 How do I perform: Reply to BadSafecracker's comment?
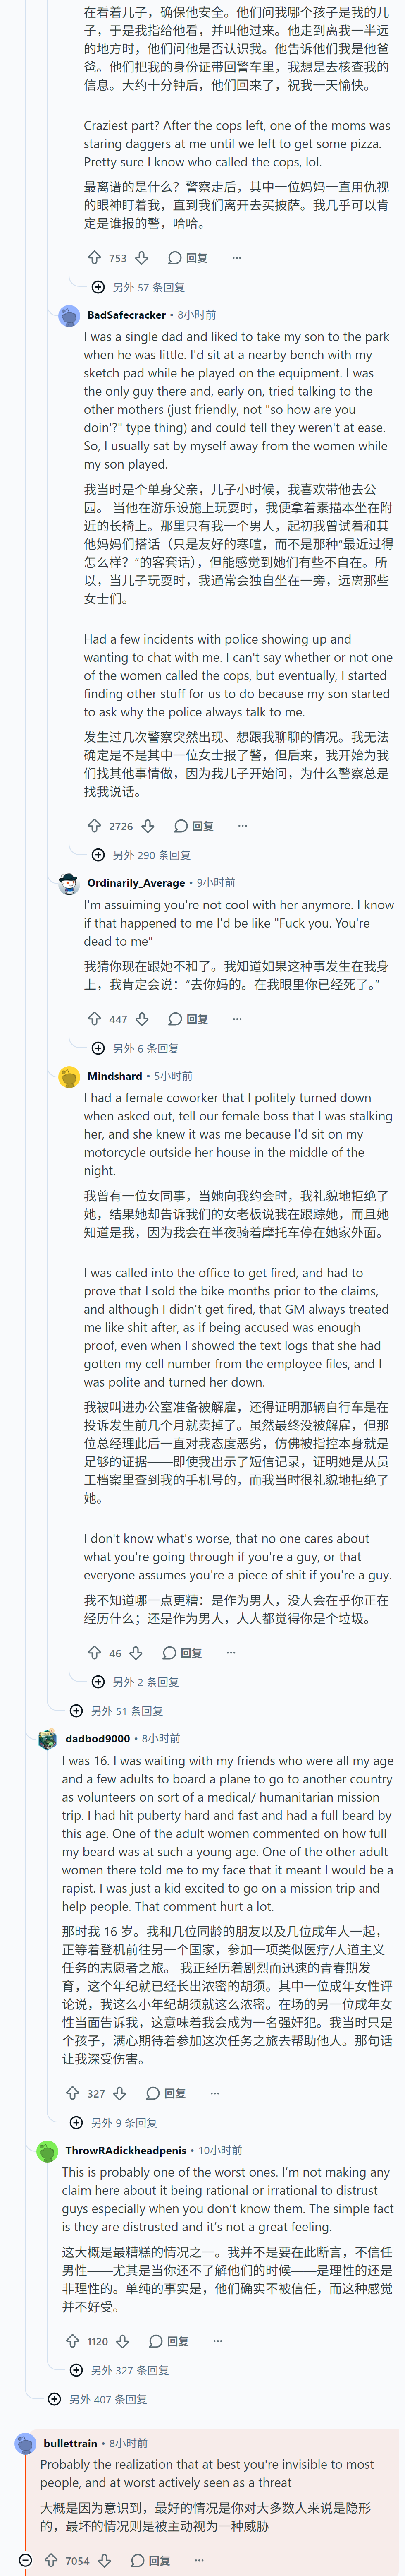tap(195, 826)
